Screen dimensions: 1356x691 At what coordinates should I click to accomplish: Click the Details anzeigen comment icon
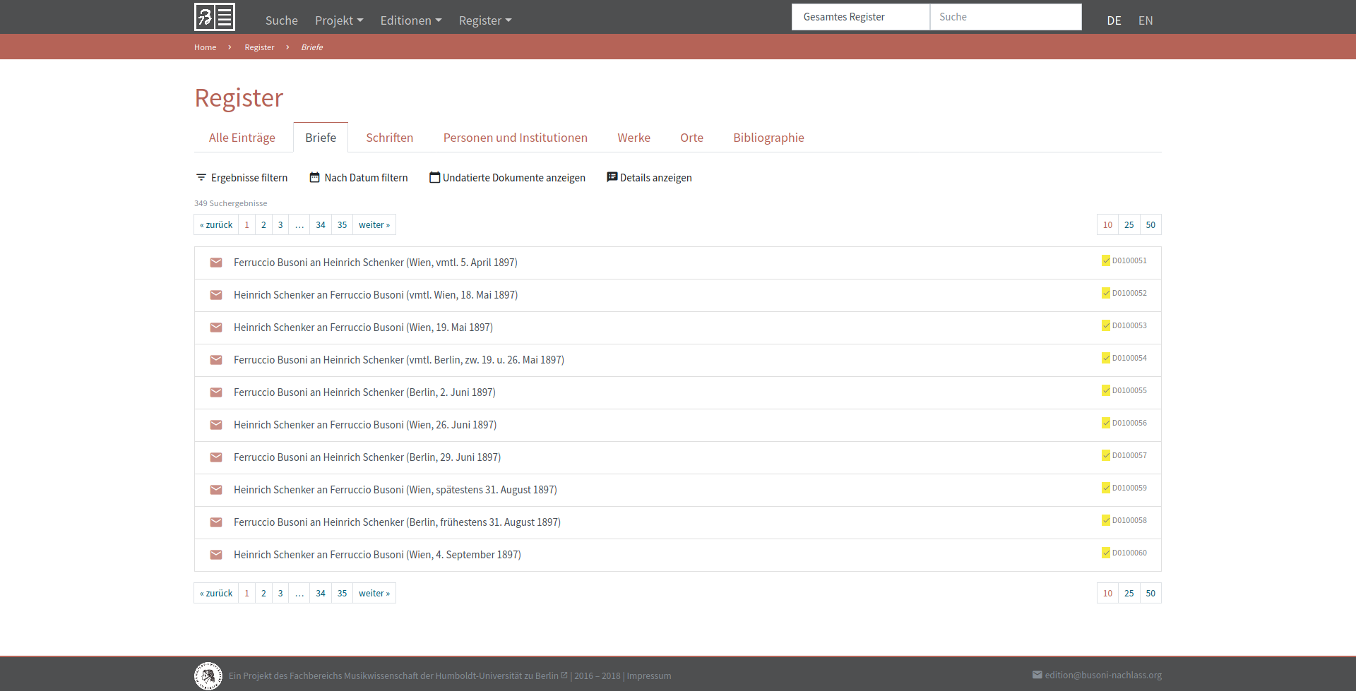tap(612, 177)
